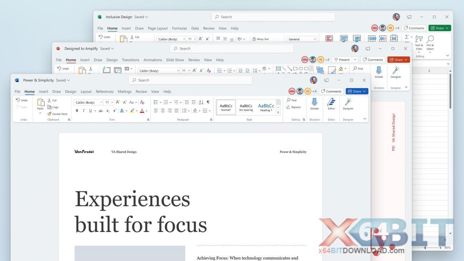464x261 pixels.
Task: Click the blue Share button in Word
Action: point(357,91)
